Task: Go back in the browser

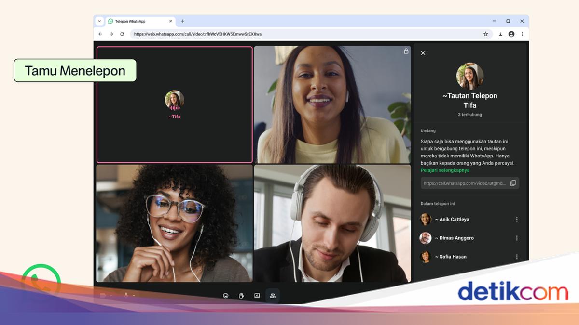Action: point(100,34)
